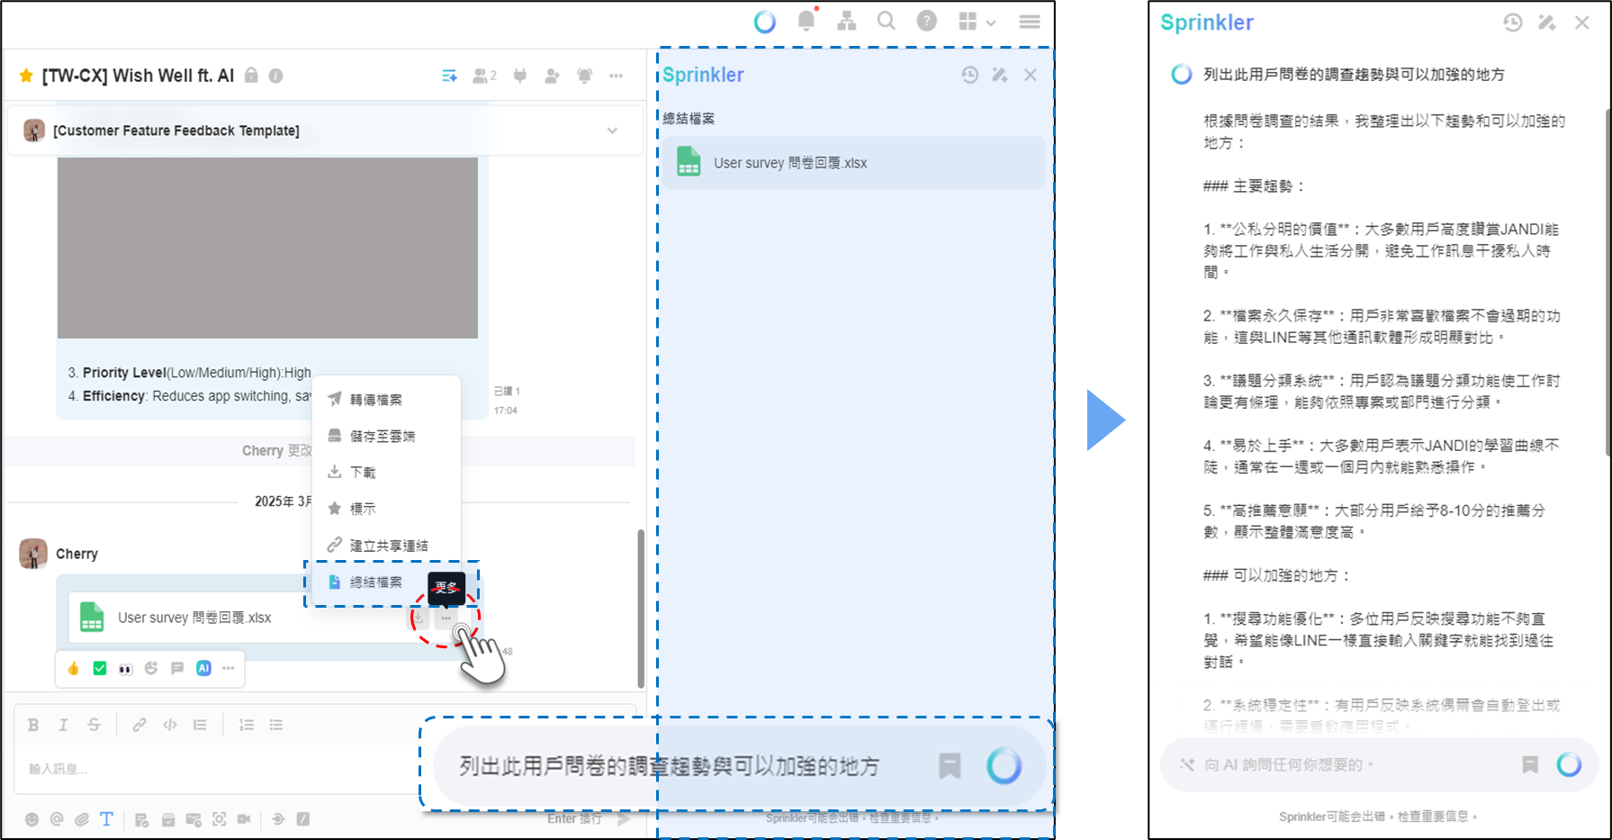This screenshot has height=840, width=1612.
Task: Select User survey 問卷回覆.xlsx under 總結檔案
Action: (854, 163)
